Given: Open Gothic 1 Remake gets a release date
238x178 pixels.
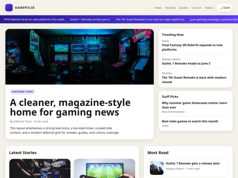Looking at the screenshot, I should pyautogui.click(x=193, y=163).
